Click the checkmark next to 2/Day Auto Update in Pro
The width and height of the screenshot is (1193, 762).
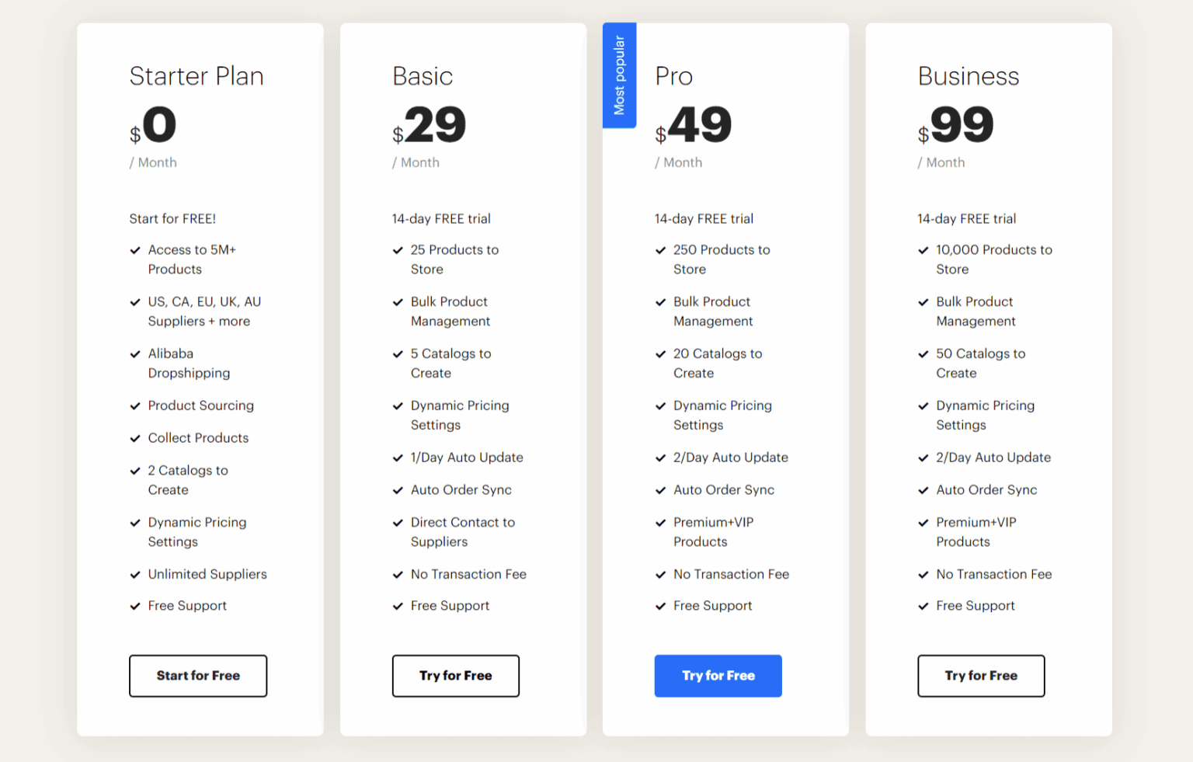click(x=660, y=458)
